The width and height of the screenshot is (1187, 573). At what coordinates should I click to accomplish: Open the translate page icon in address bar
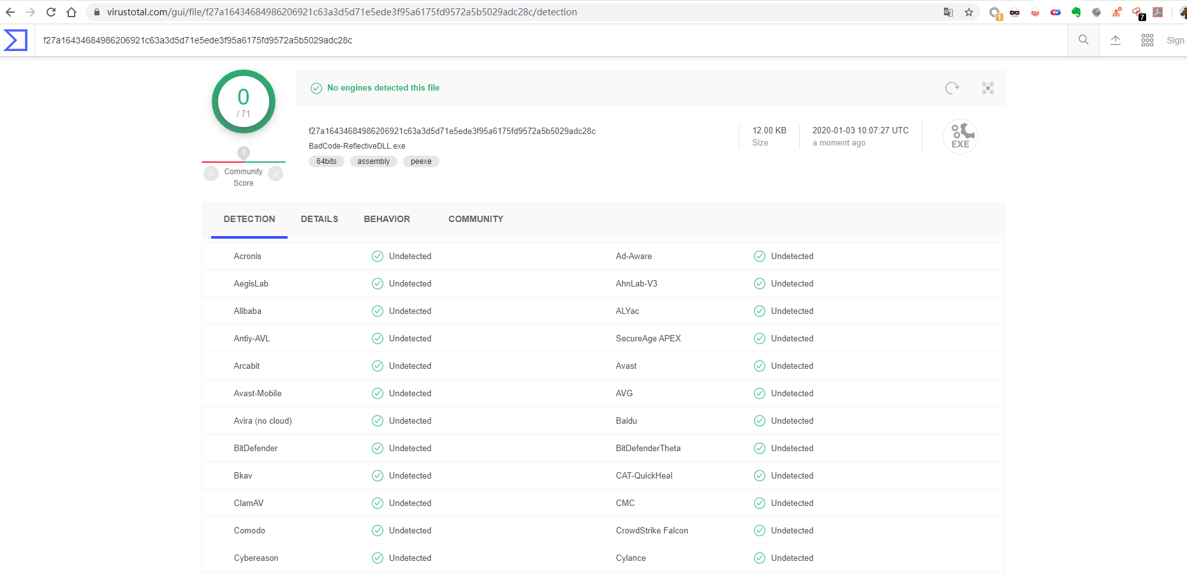(948, 12)
